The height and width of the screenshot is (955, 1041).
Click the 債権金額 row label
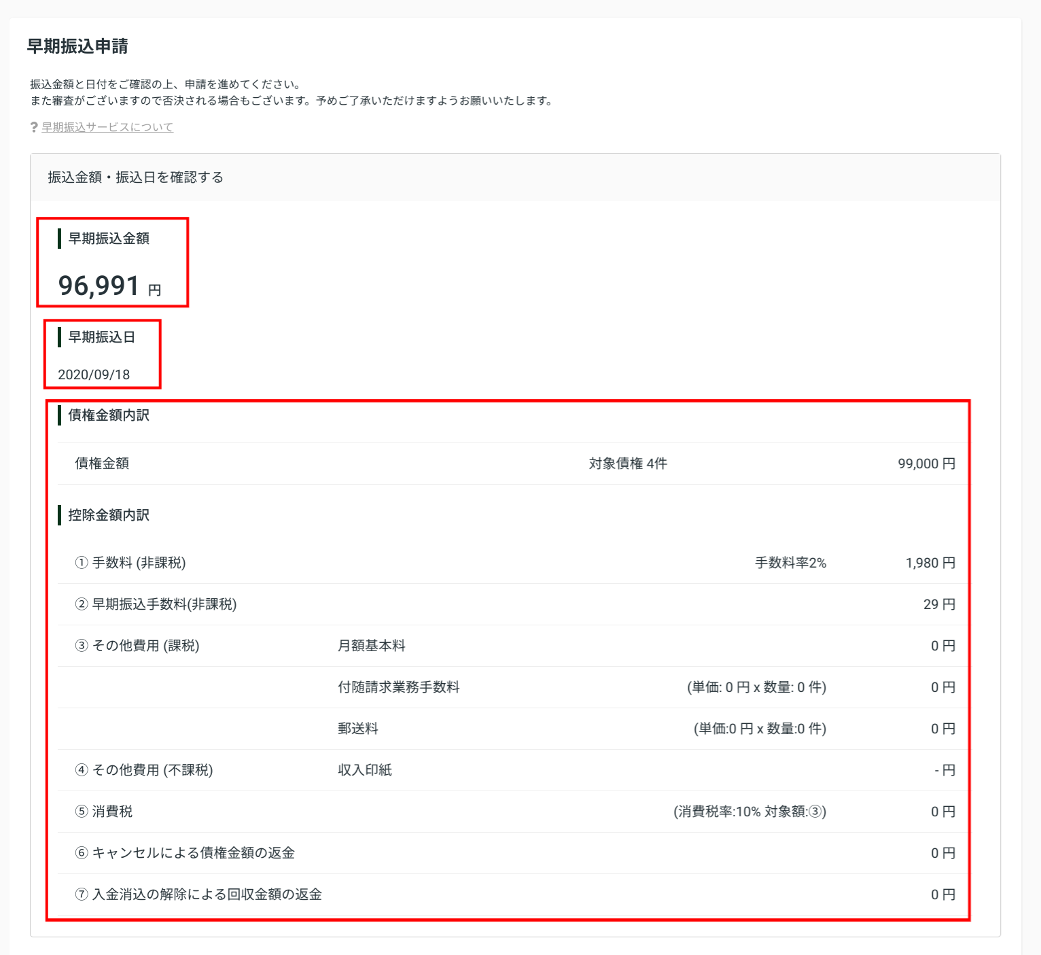tap(102, 464)
